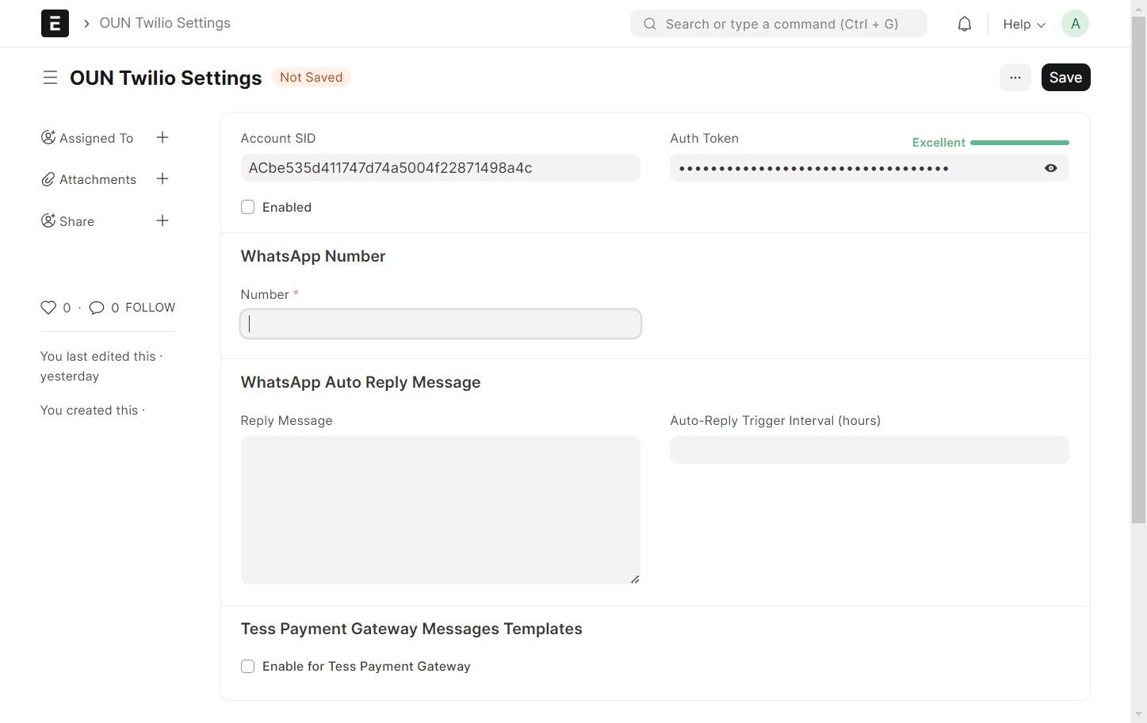Add an assignee with plus icon
Viewport: 1147px width, 723px height.
pyautogui.click(x=162, y=138)
